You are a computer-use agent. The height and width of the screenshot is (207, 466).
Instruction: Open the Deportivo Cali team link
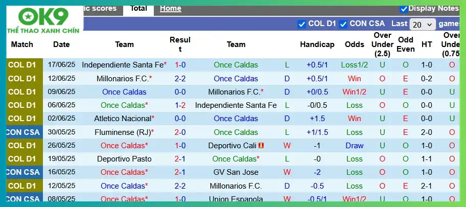(x=232, y=145)
